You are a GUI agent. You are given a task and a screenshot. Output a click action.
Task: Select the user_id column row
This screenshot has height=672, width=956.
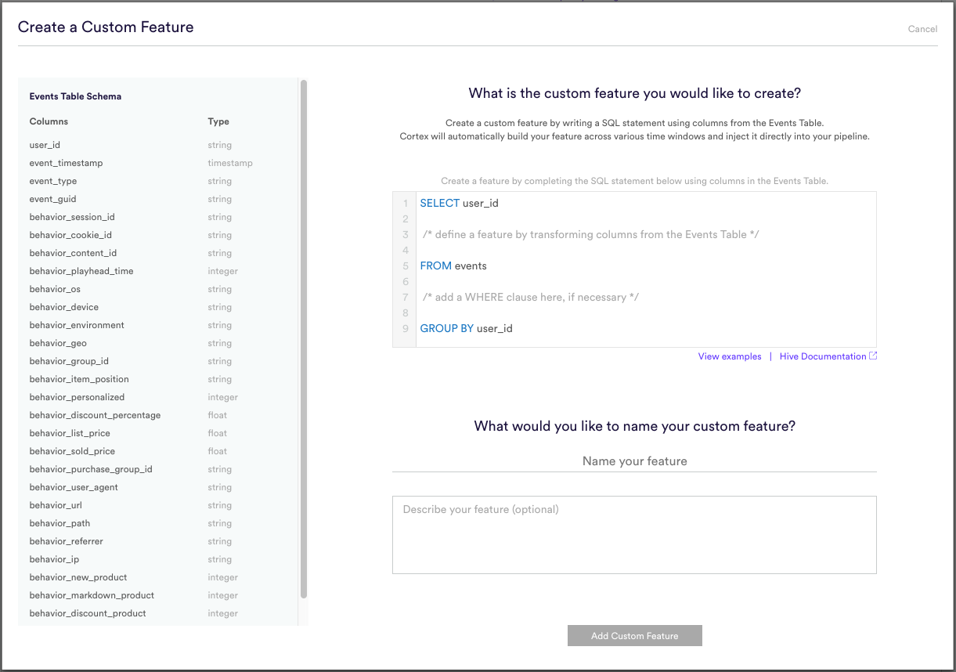coord(158,145)
